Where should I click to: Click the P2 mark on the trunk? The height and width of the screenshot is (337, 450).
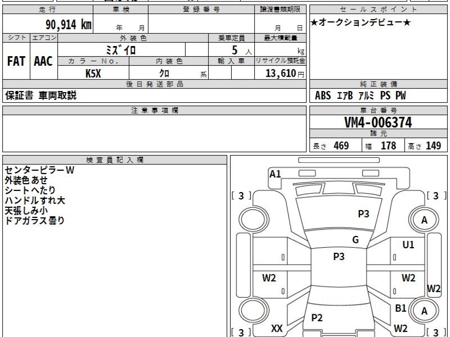point(317,318)
